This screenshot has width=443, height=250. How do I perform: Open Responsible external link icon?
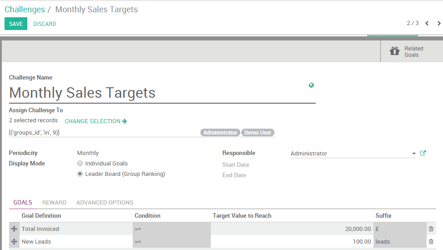tap(423, 153)
